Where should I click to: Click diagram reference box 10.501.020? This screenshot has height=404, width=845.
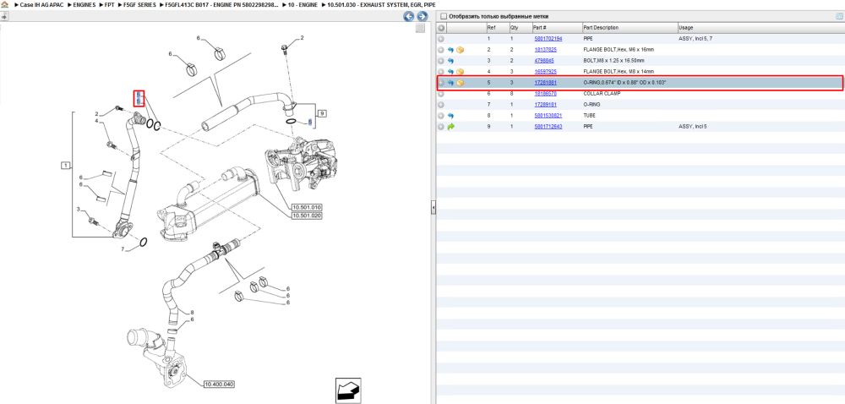click(x=307, y=216)
